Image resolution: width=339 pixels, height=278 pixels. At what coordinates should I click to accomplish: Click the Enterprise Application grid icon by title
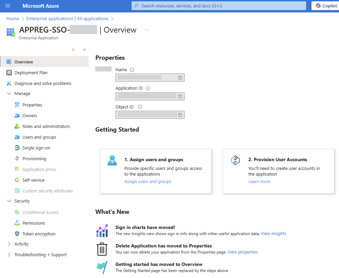pos(11,32)
